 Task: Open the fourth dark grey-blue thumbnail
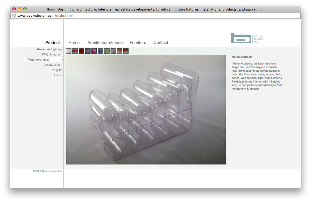click(88, 51)
